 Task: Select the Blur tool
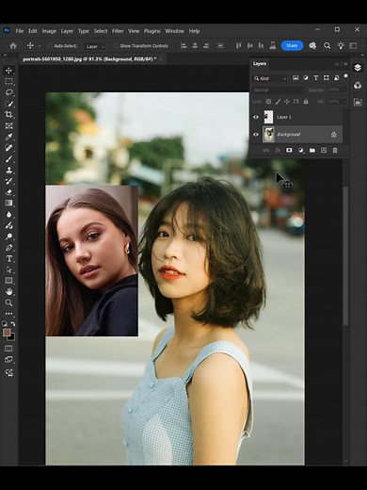point(8,214)
